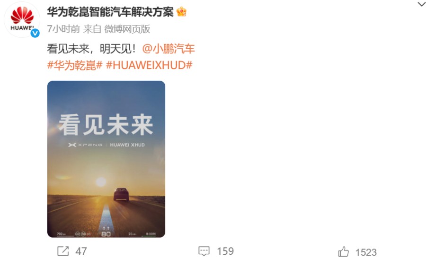Click the like count 1523
This screenshot has height=259, width=426.
pyautogui.click(x=366, y=252)
